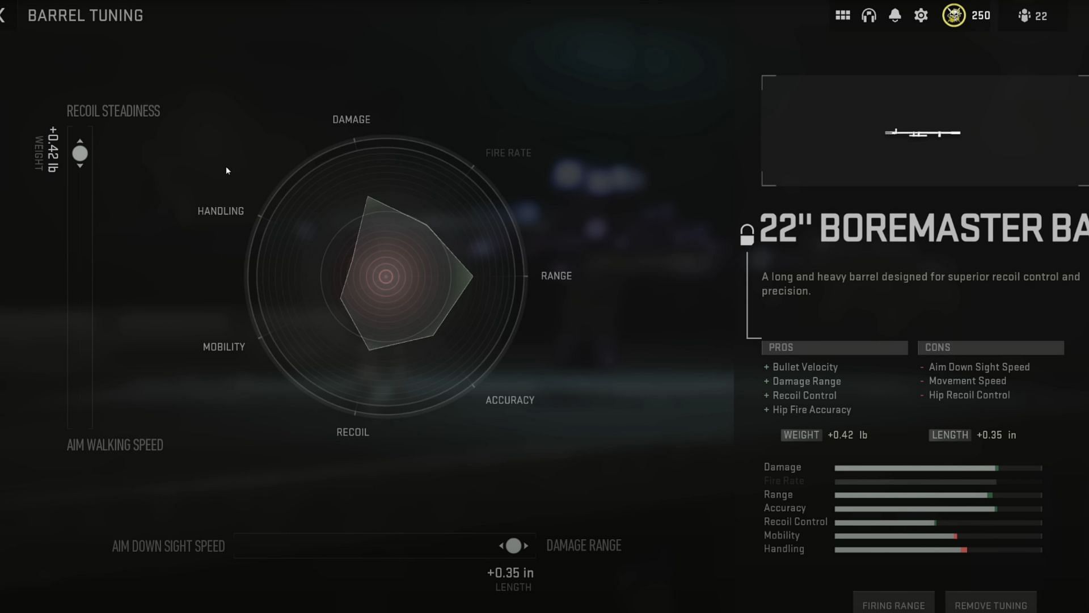Click the REMOVE TUNING button
The image size is (1089, 613).
(991, 606)
